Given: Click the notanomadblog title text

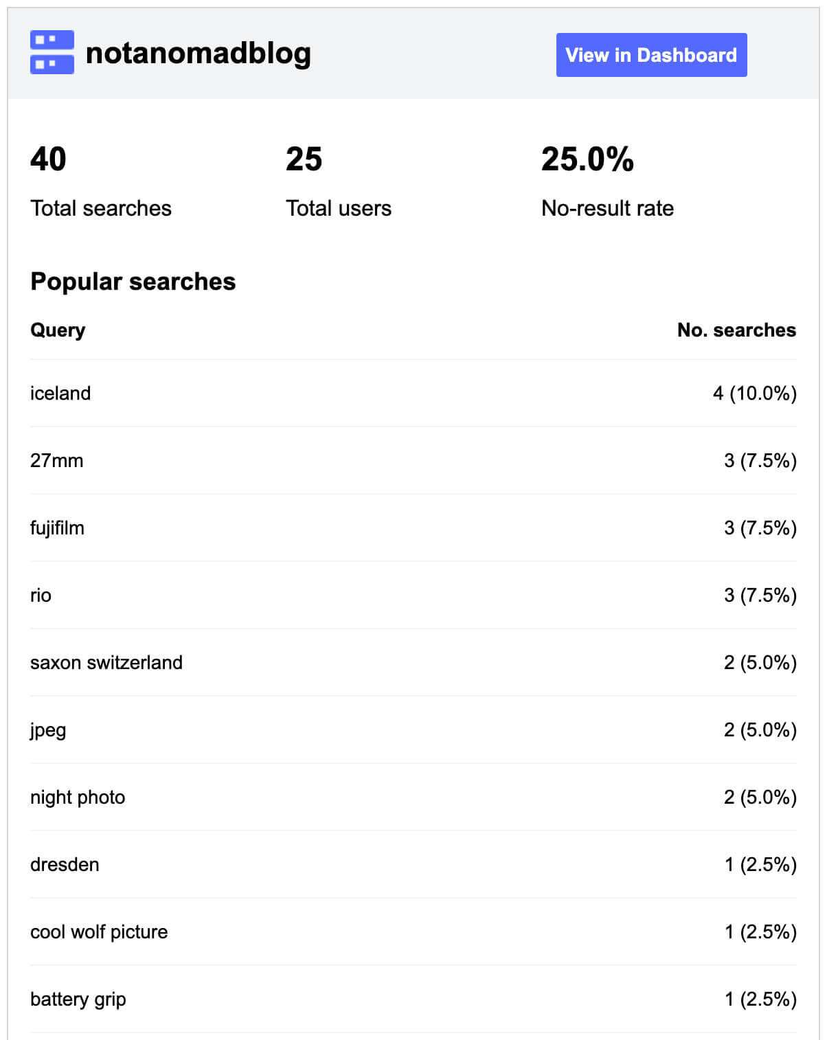Looking at the screenshot, I should tap(199, 53).
